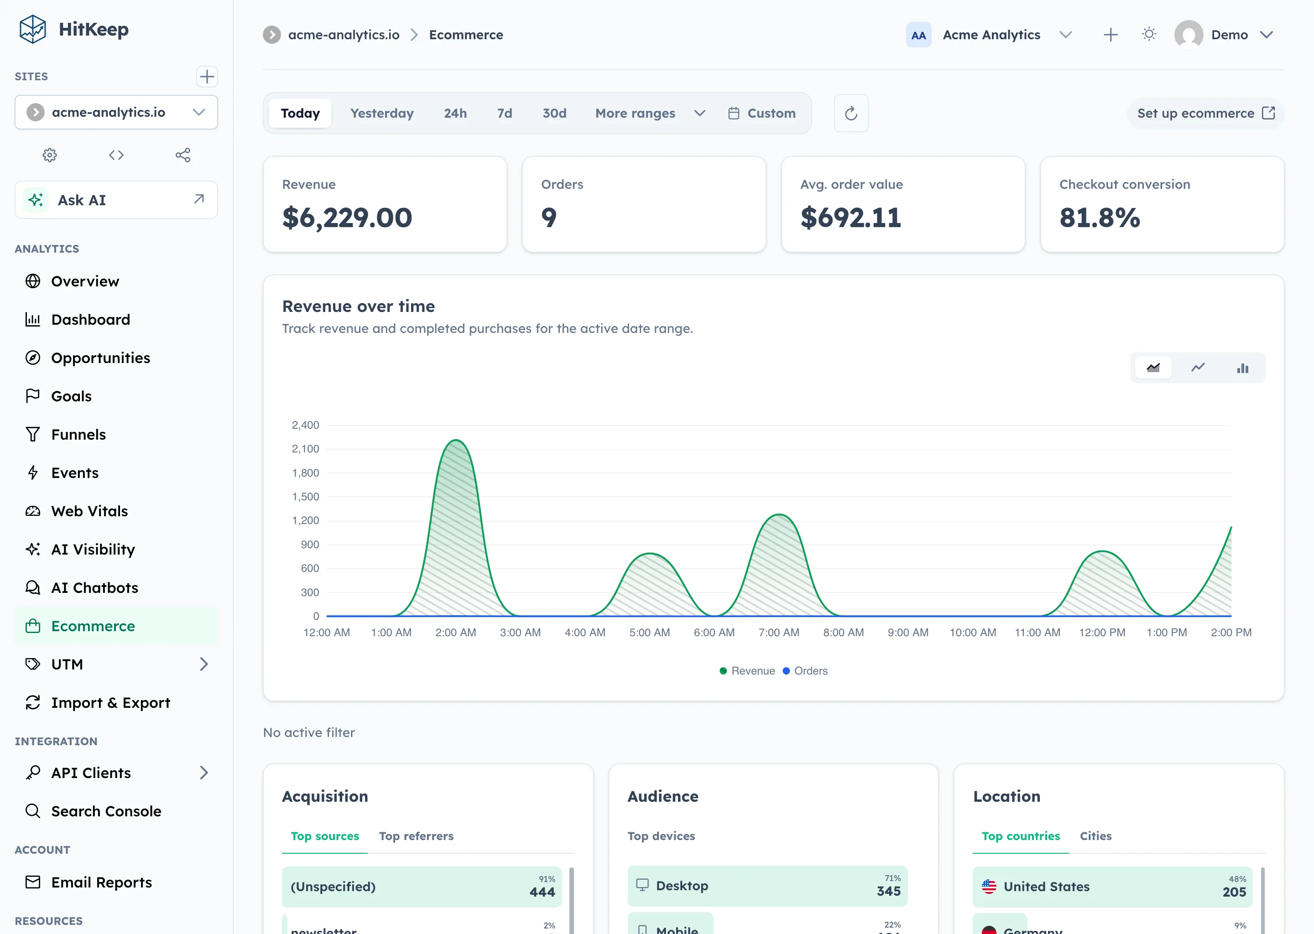
Task: Refresh the ecommerce data
Action: (851, 113)
